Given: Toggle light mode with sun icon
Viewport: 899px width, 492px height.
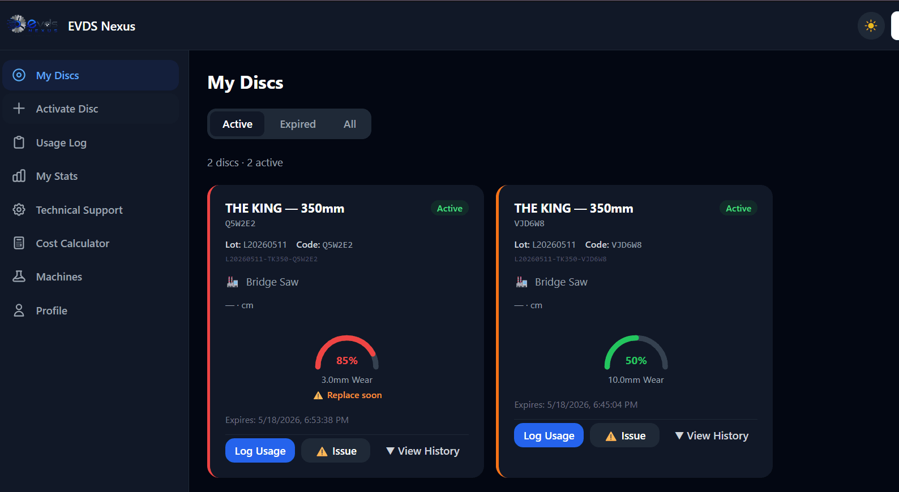Looking at the screenshot, I should click(871, 26).
